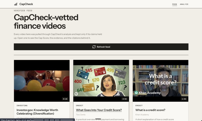The image size is (202, 121).
Task: Click the Refresh feed button
Action: (x=101, y=47)
